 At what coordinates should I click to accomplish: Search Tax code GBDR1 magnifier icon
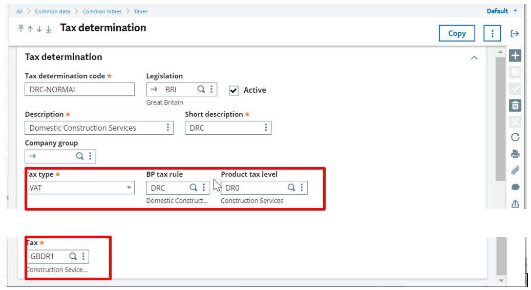[73, 256]
